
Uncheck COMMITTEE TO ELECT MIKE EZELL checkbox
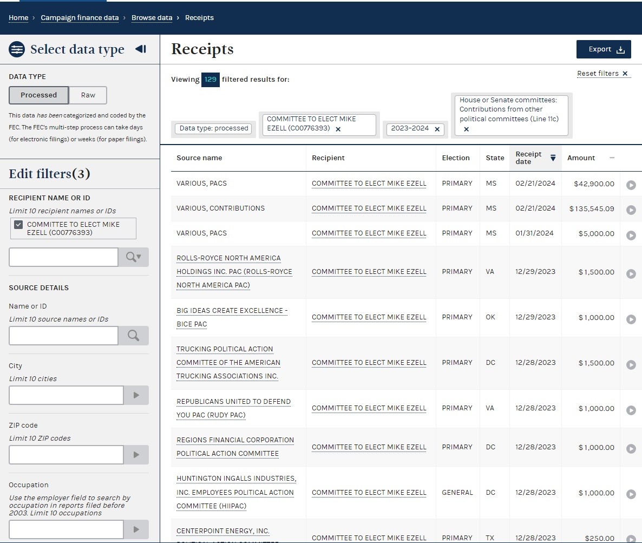[x=18, y=225]
